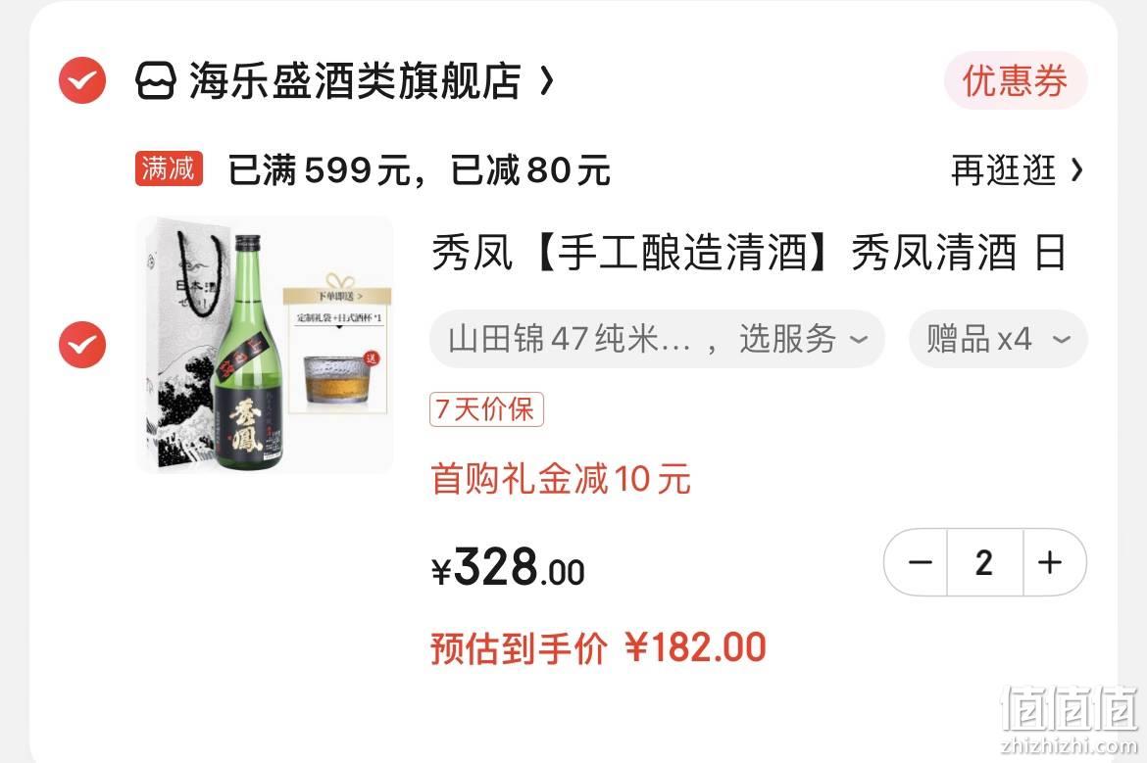Tap the 7天价保 price protection tag
Viewport: 1147px width, 763px height.
486,409
